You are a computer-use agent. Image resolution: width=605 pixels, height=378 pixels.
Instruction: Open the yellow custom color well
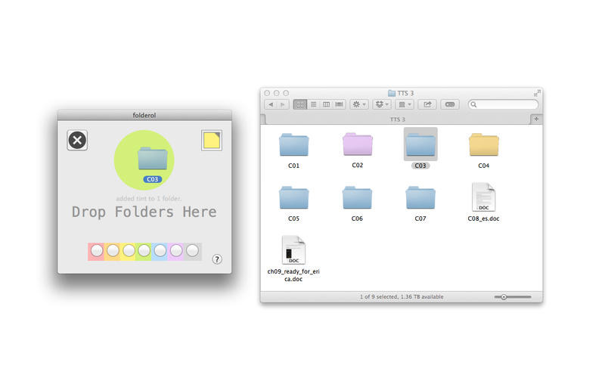(211, 141)
